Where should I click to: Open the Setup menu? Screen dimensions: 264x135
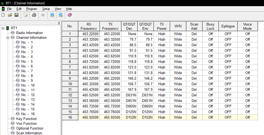46,9
